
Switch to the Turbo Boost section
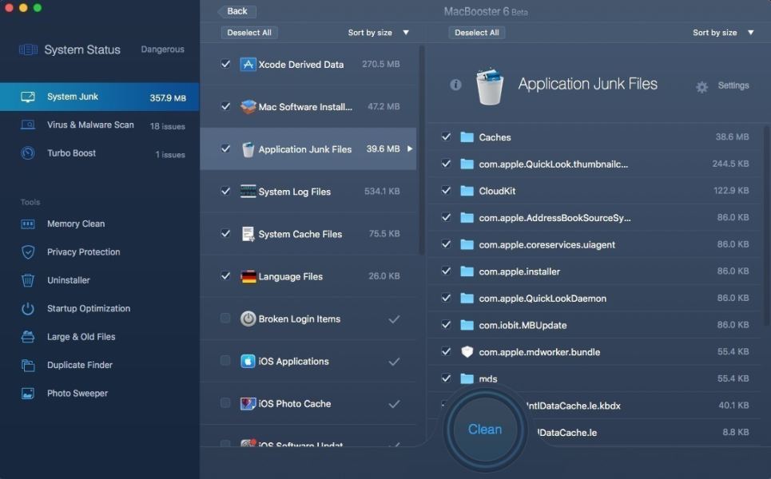[99, 152]
